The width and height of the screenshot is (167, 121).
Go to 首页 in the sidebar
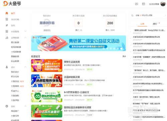(x=13, y=13)
